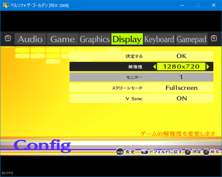Click the LB shoulder button icon
222x177 pixels.
click(8, 38)
